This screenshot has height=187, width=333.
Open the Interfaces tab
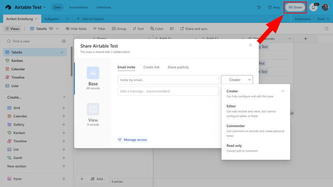tap(104, 7)
